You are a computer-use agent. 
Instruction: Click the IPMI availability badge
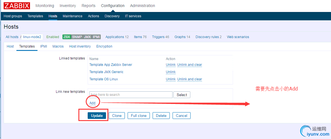(96, 37)
